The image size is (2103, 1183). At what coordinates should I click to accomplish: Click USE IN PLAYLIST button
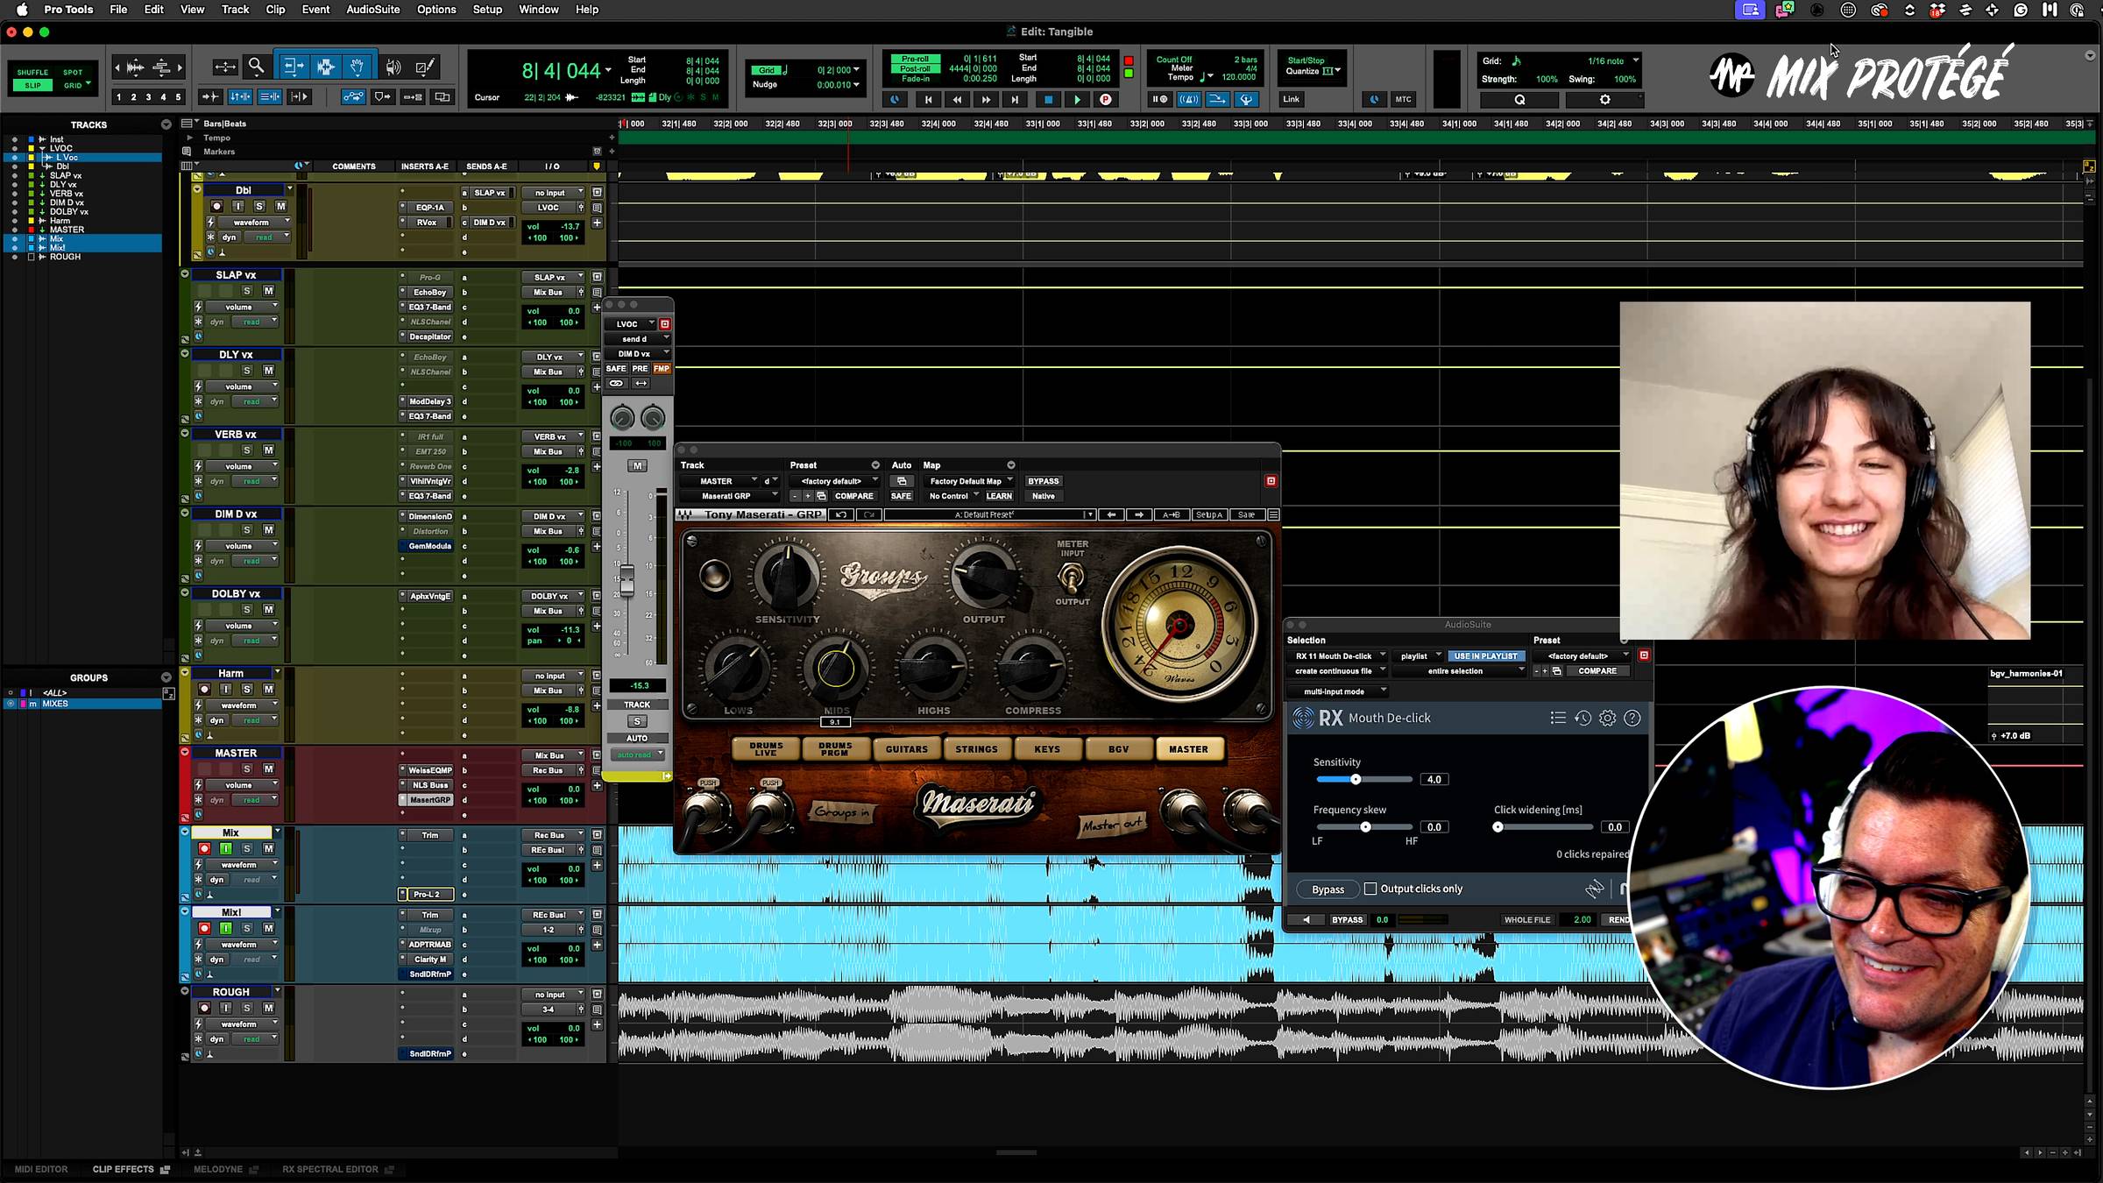1485,655
